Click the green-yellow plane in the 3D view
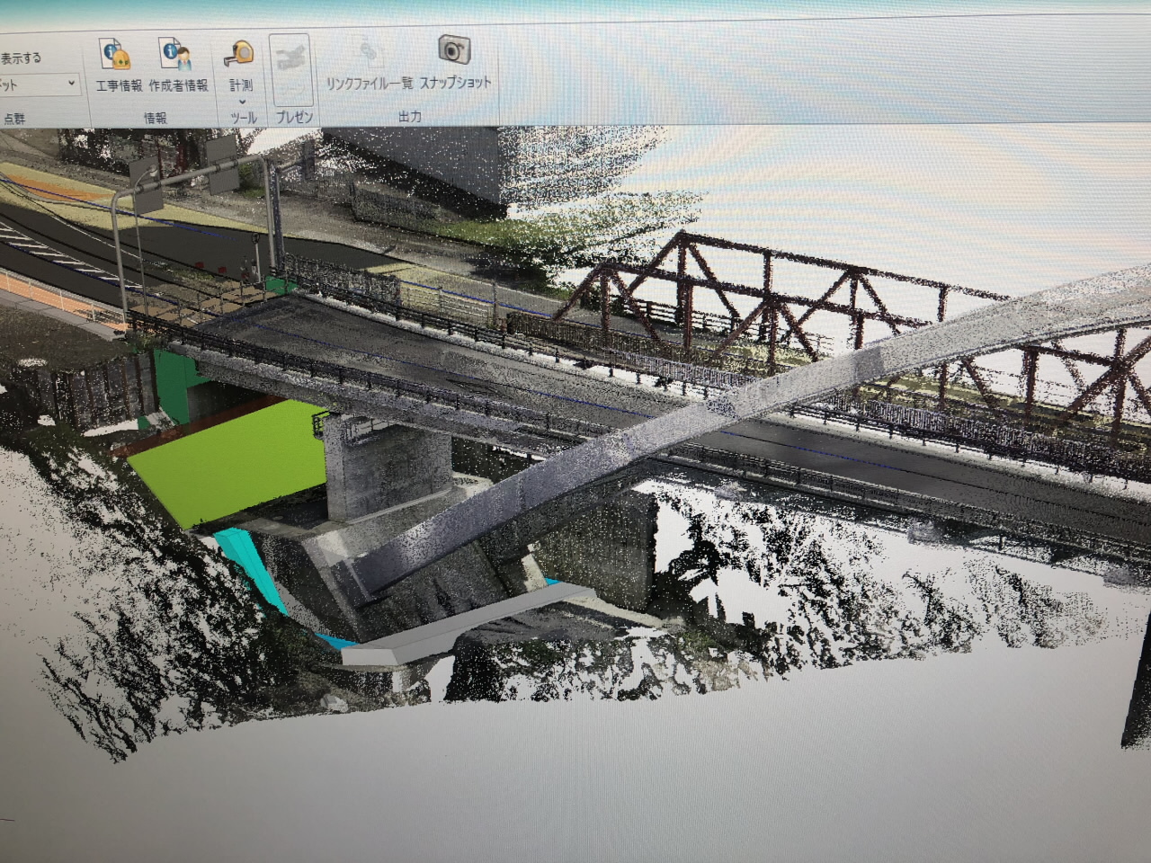The width and height of the screenshot is (1151, 863). (x=236, y=463)
